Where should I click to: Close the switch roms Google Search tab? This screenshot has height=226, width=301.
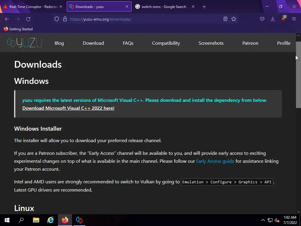pyautogui.click(x=193, y=6)
